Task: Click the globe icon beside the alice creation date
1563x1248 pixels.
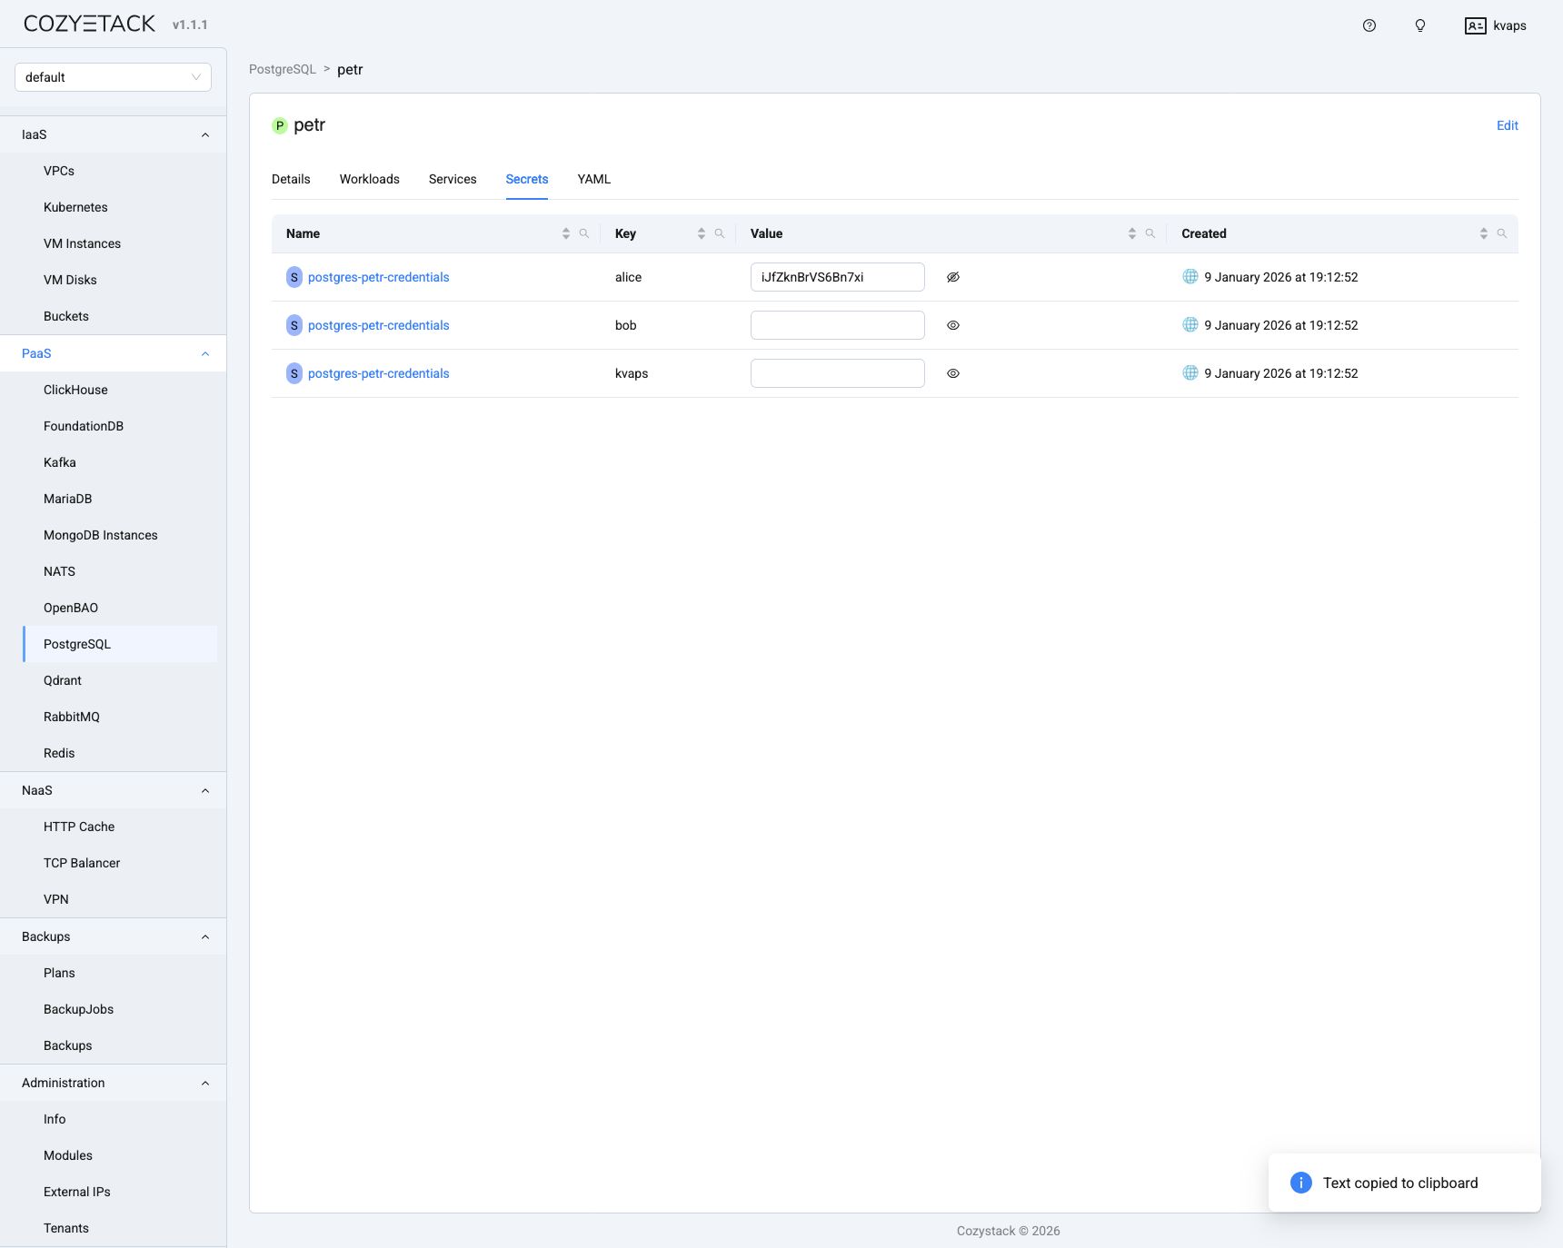Action: [x=1190, y=277]
